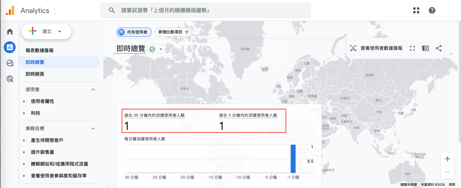Zoom in the map with plus
461x188 pixels.
click(x=447, y=159)
